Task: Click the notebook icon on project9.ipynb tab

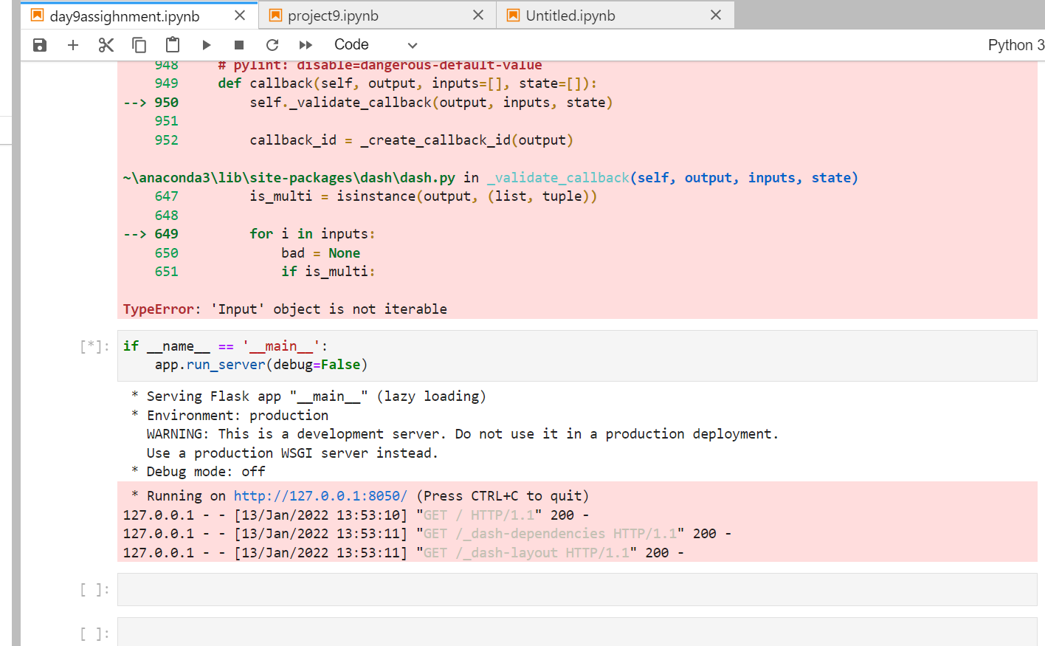Action: [275, 16]
